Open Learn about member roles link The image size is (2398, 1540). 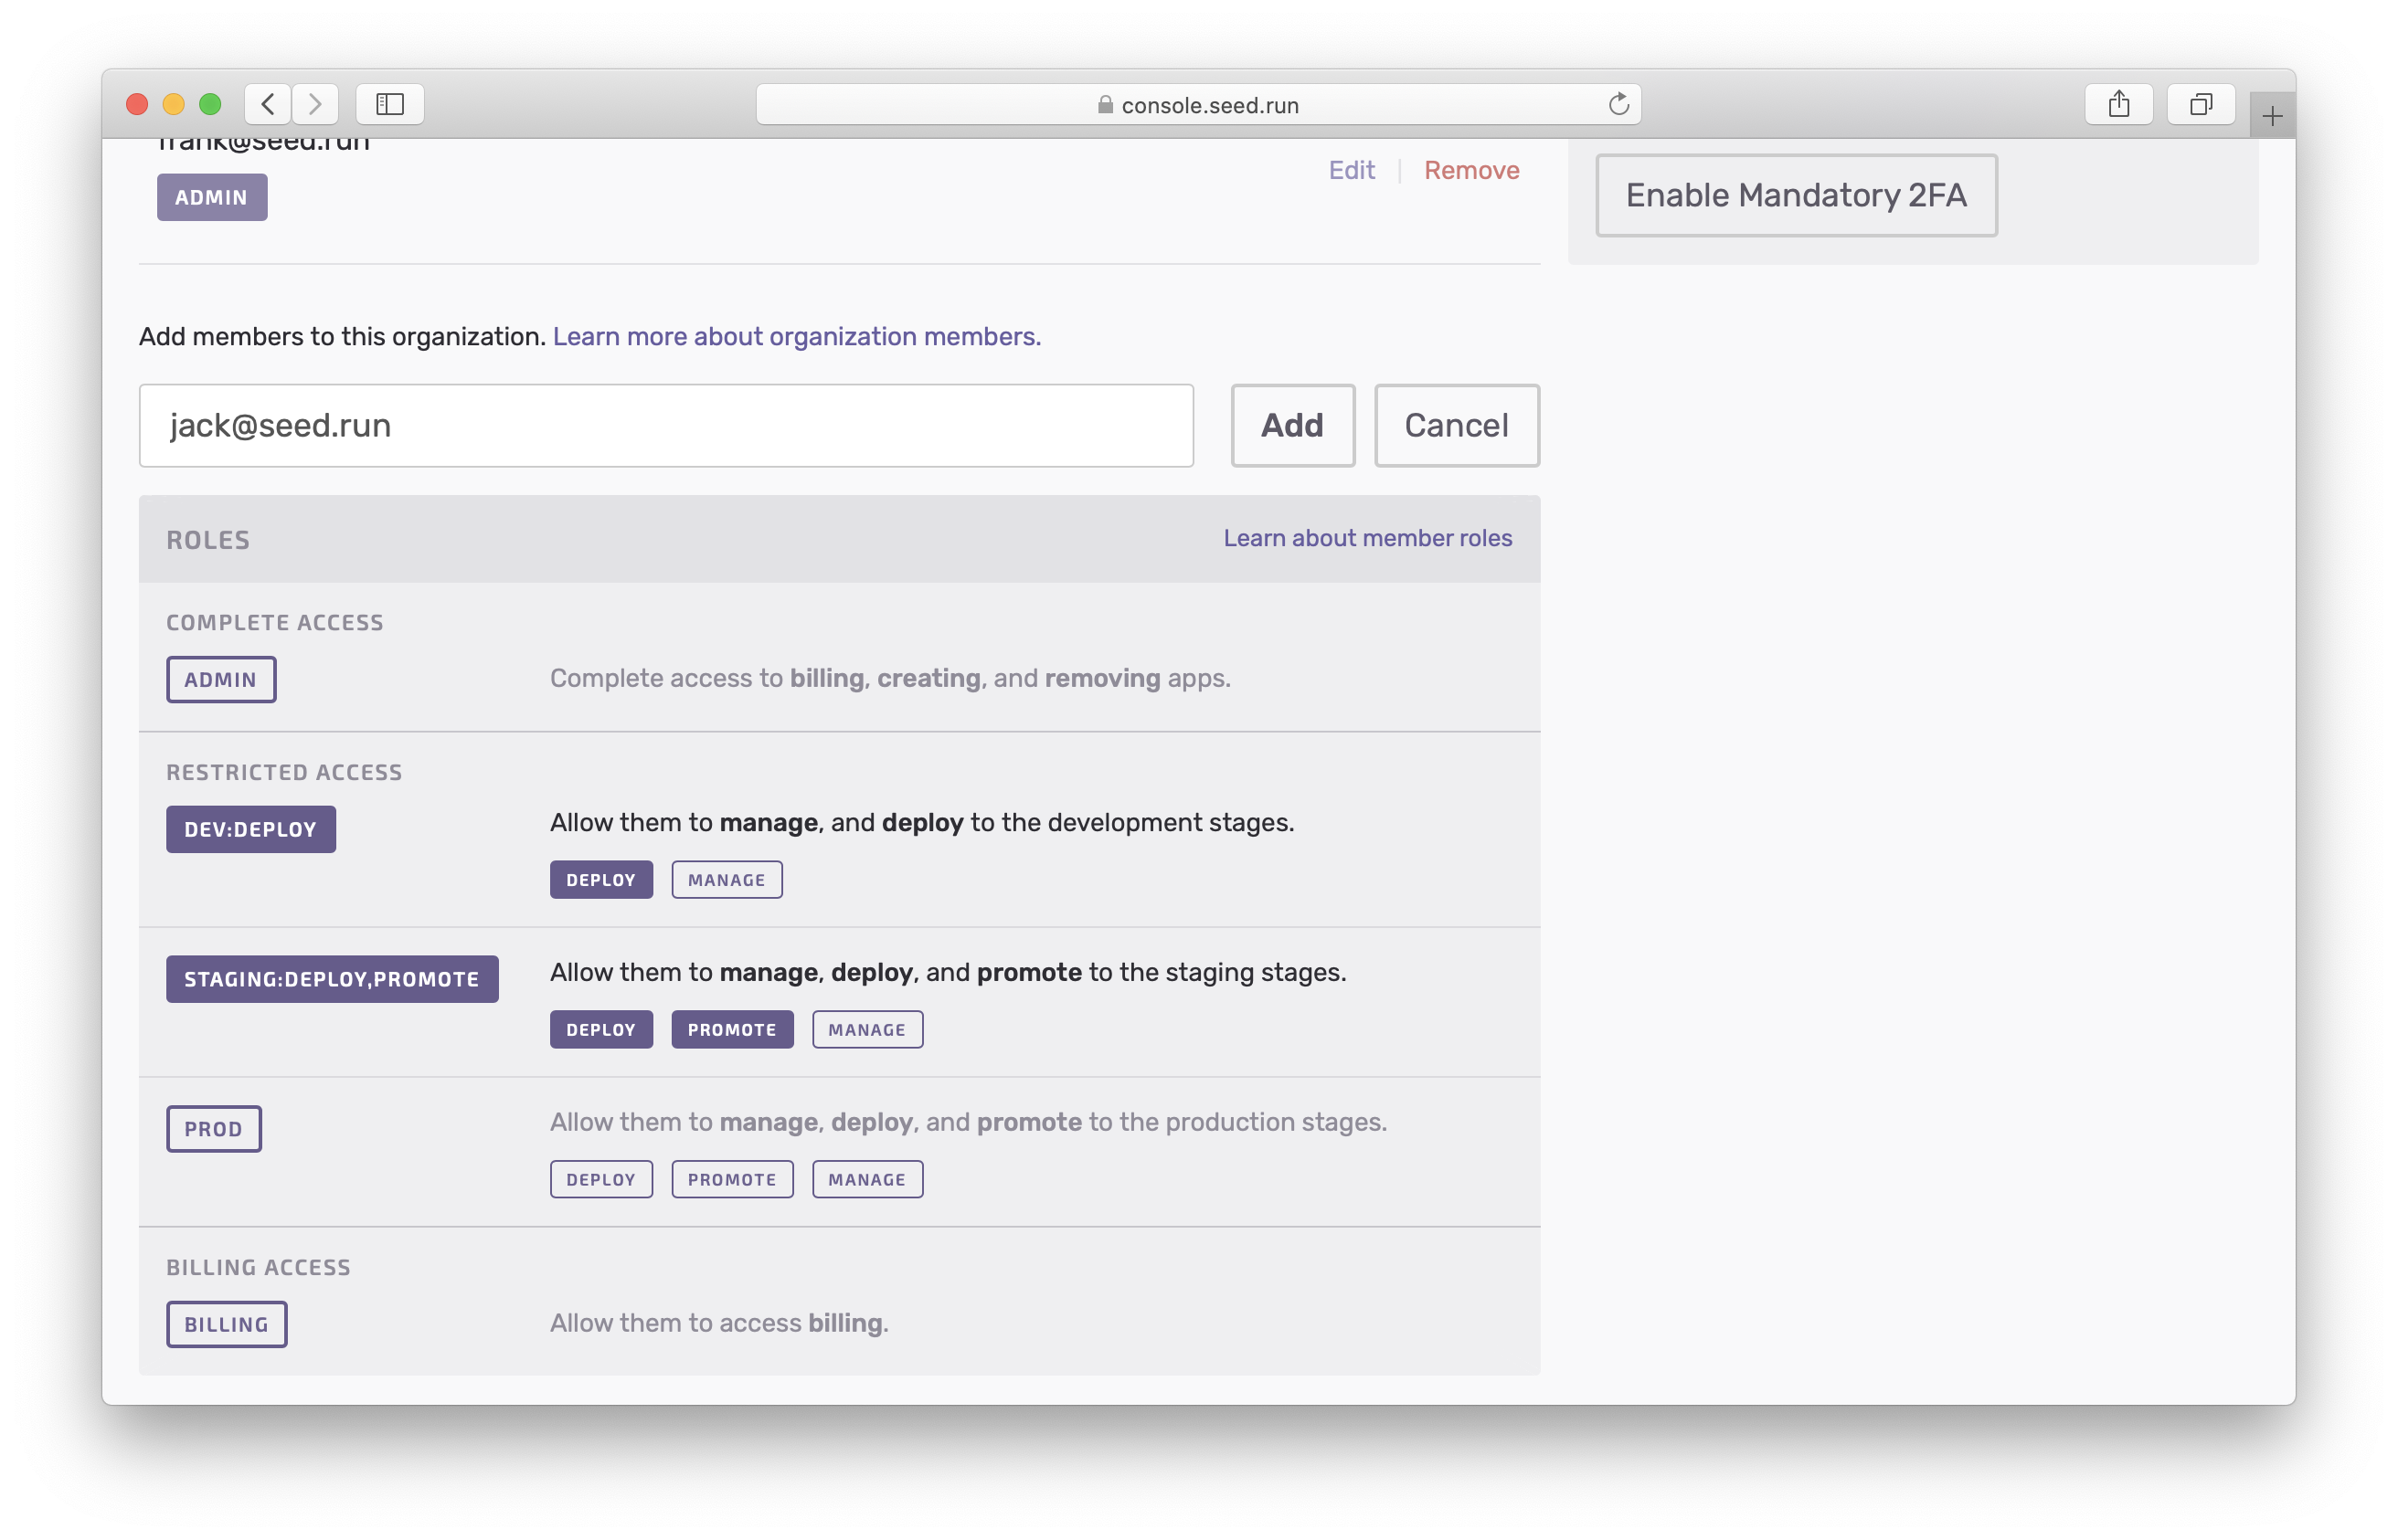1366,538
